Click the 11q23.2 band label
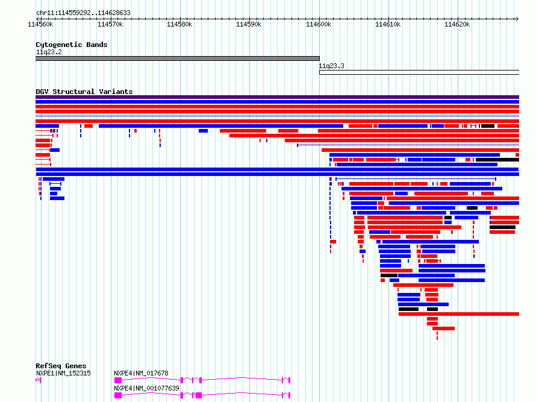 tap(49, 52)
